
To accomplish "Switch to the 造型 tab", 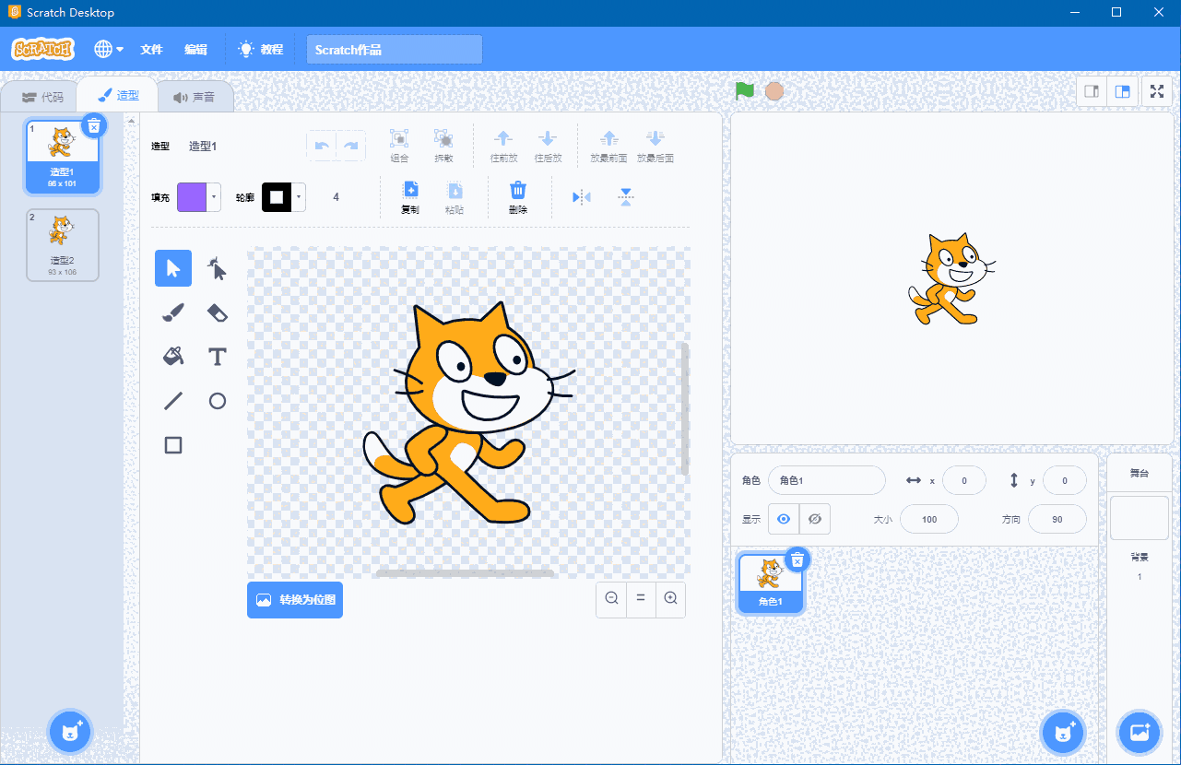I will [x=118, y=95].
